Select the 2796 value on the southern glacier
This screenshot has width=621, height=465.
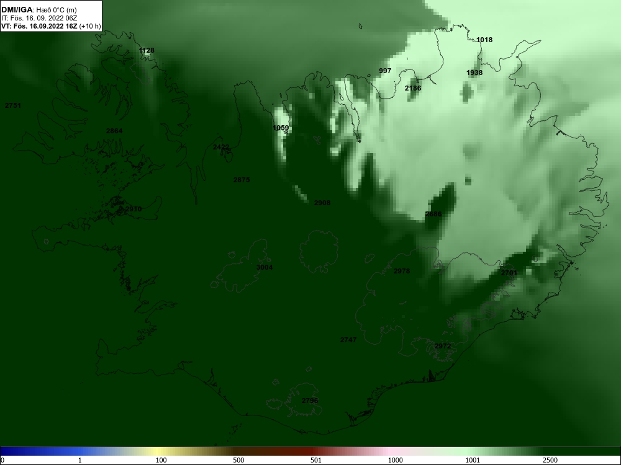[310, 401]
